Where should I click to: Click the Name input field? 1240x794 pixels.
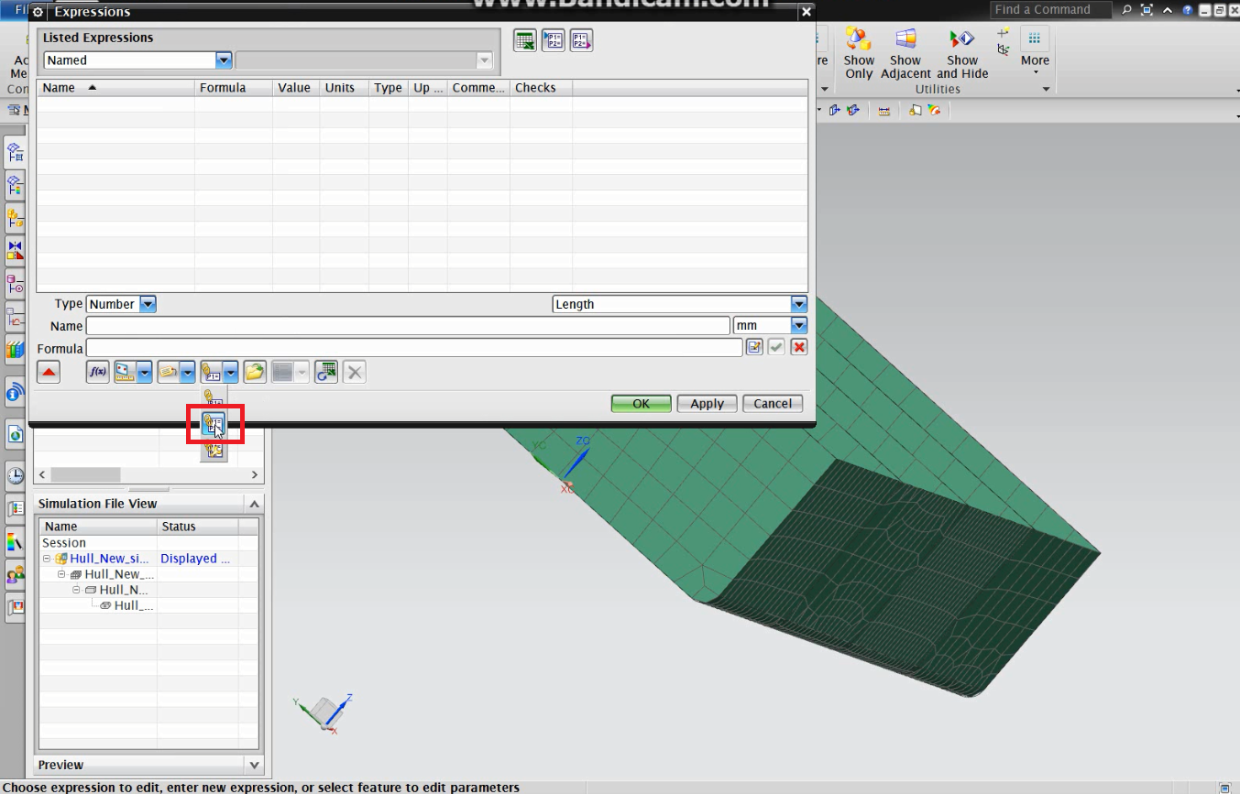408,326
